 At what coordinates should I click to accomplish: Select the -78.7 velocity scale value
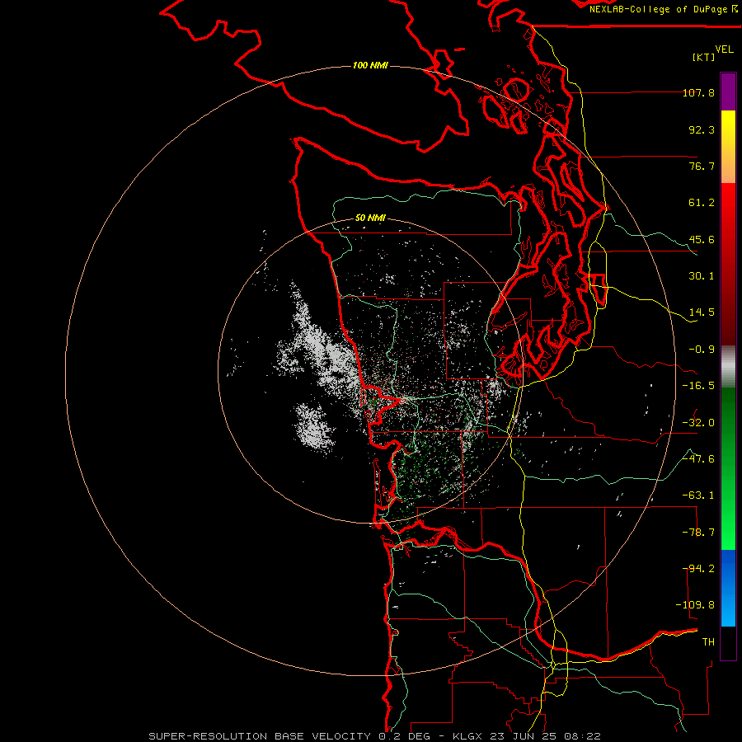pos(698,533)
